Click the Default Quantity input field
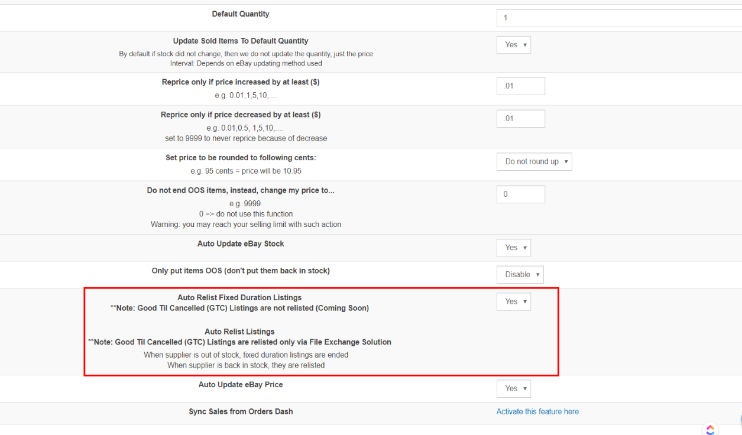The height and width of the screenshot is (435, 742). pos(619,18)
